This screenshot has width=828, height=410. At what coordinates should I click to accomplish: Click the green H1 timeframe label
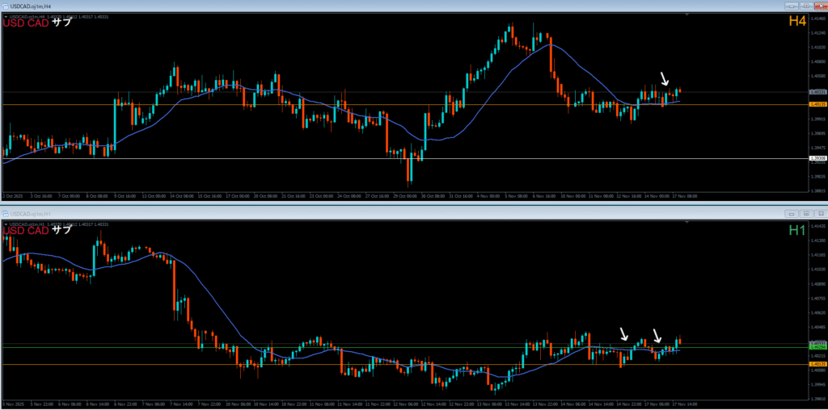tap(797, 231)
